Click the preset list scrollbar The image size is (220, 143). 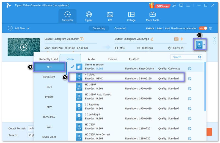pyautogui.click(x=205, y=87)
